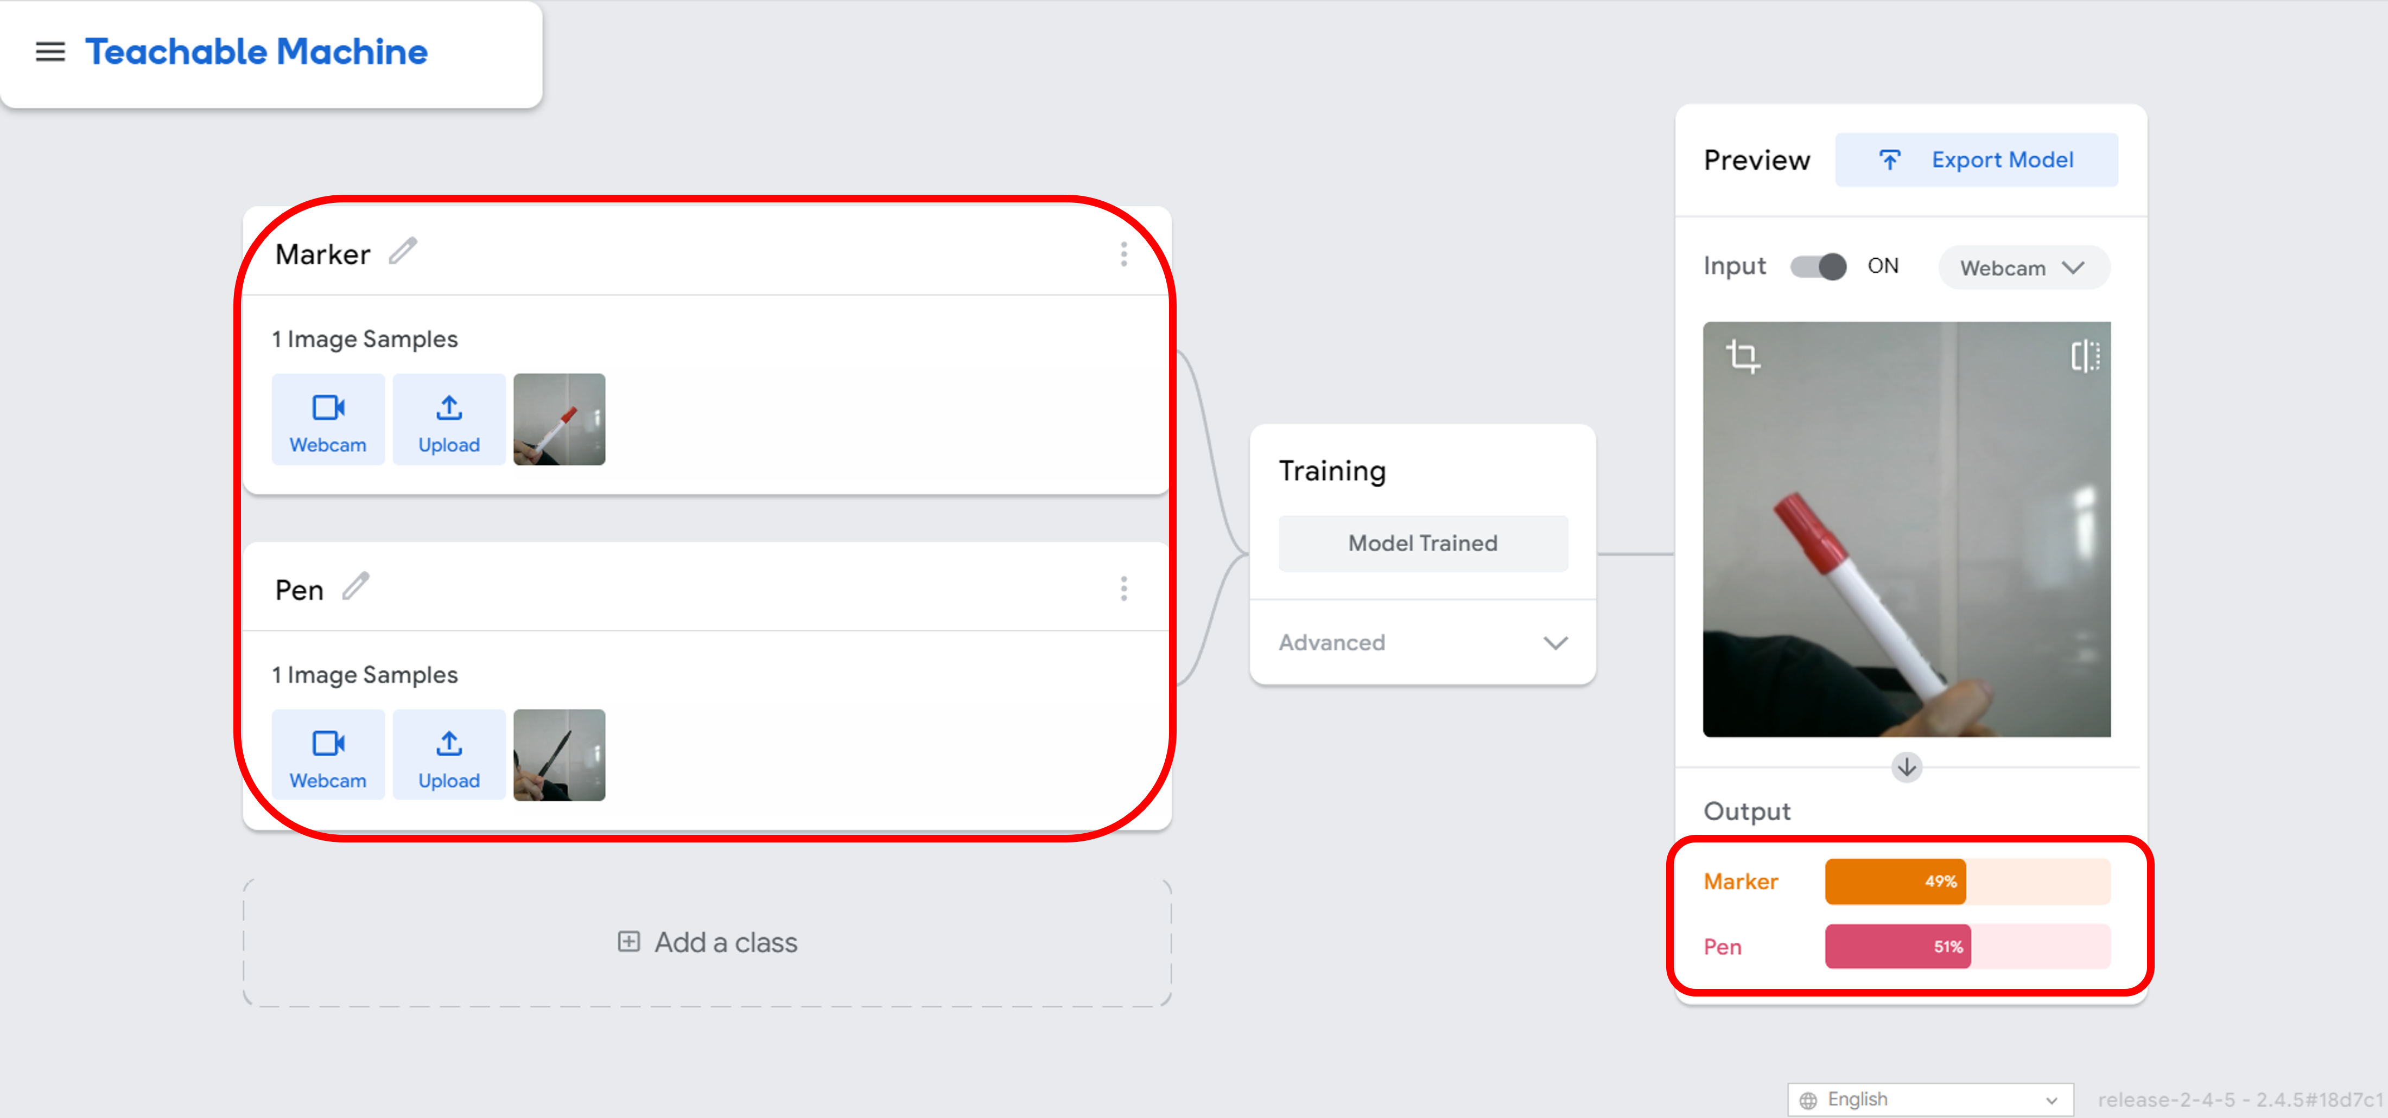2388x1118 pixels.
Task: Add a class to the project
Action: click(x=707, y=943)
